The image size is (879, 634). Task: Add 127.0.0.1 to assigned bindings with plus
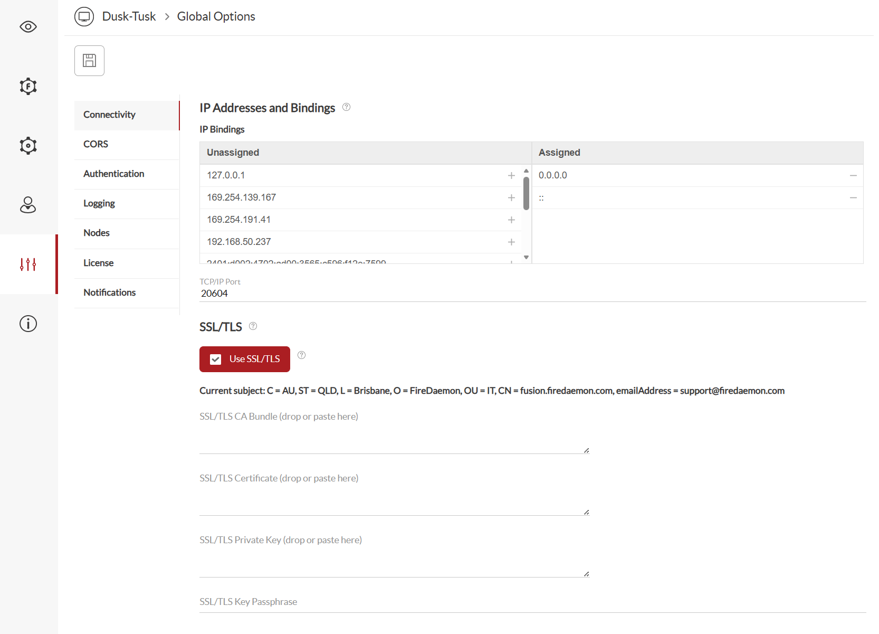511,175
